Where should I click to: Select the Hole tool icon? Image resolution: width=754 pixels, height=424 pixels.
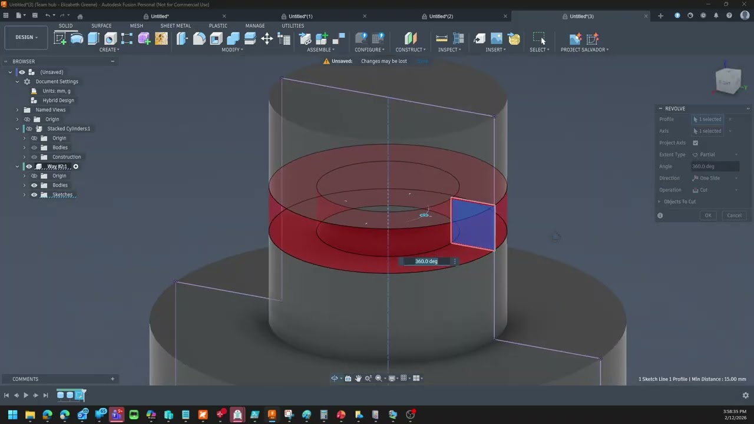pos(110,39)
